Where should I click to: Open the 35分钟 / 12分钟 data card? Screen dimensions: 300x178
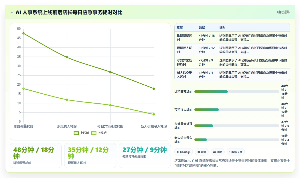click(90, 155)
